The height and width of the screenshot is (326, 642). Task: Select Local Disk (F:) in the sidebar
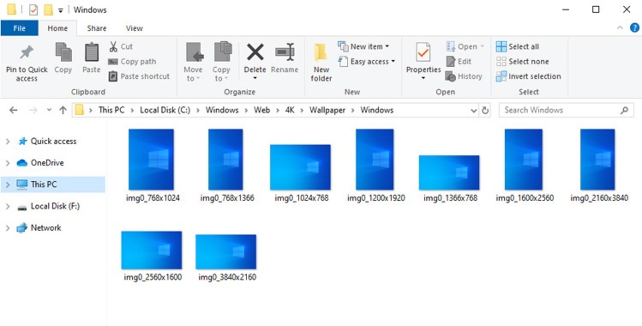point(48,206)
